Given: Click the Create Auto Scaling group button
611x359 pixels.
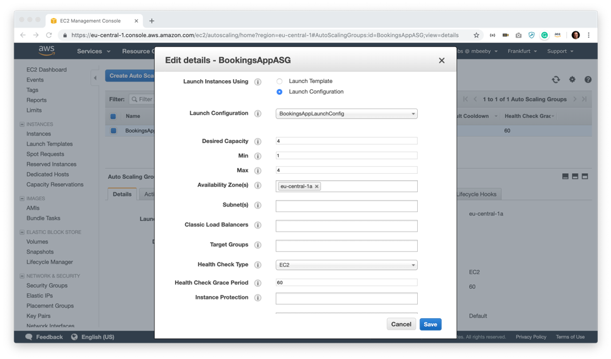Looking at the screenshot, I should (x=130, y=75).
